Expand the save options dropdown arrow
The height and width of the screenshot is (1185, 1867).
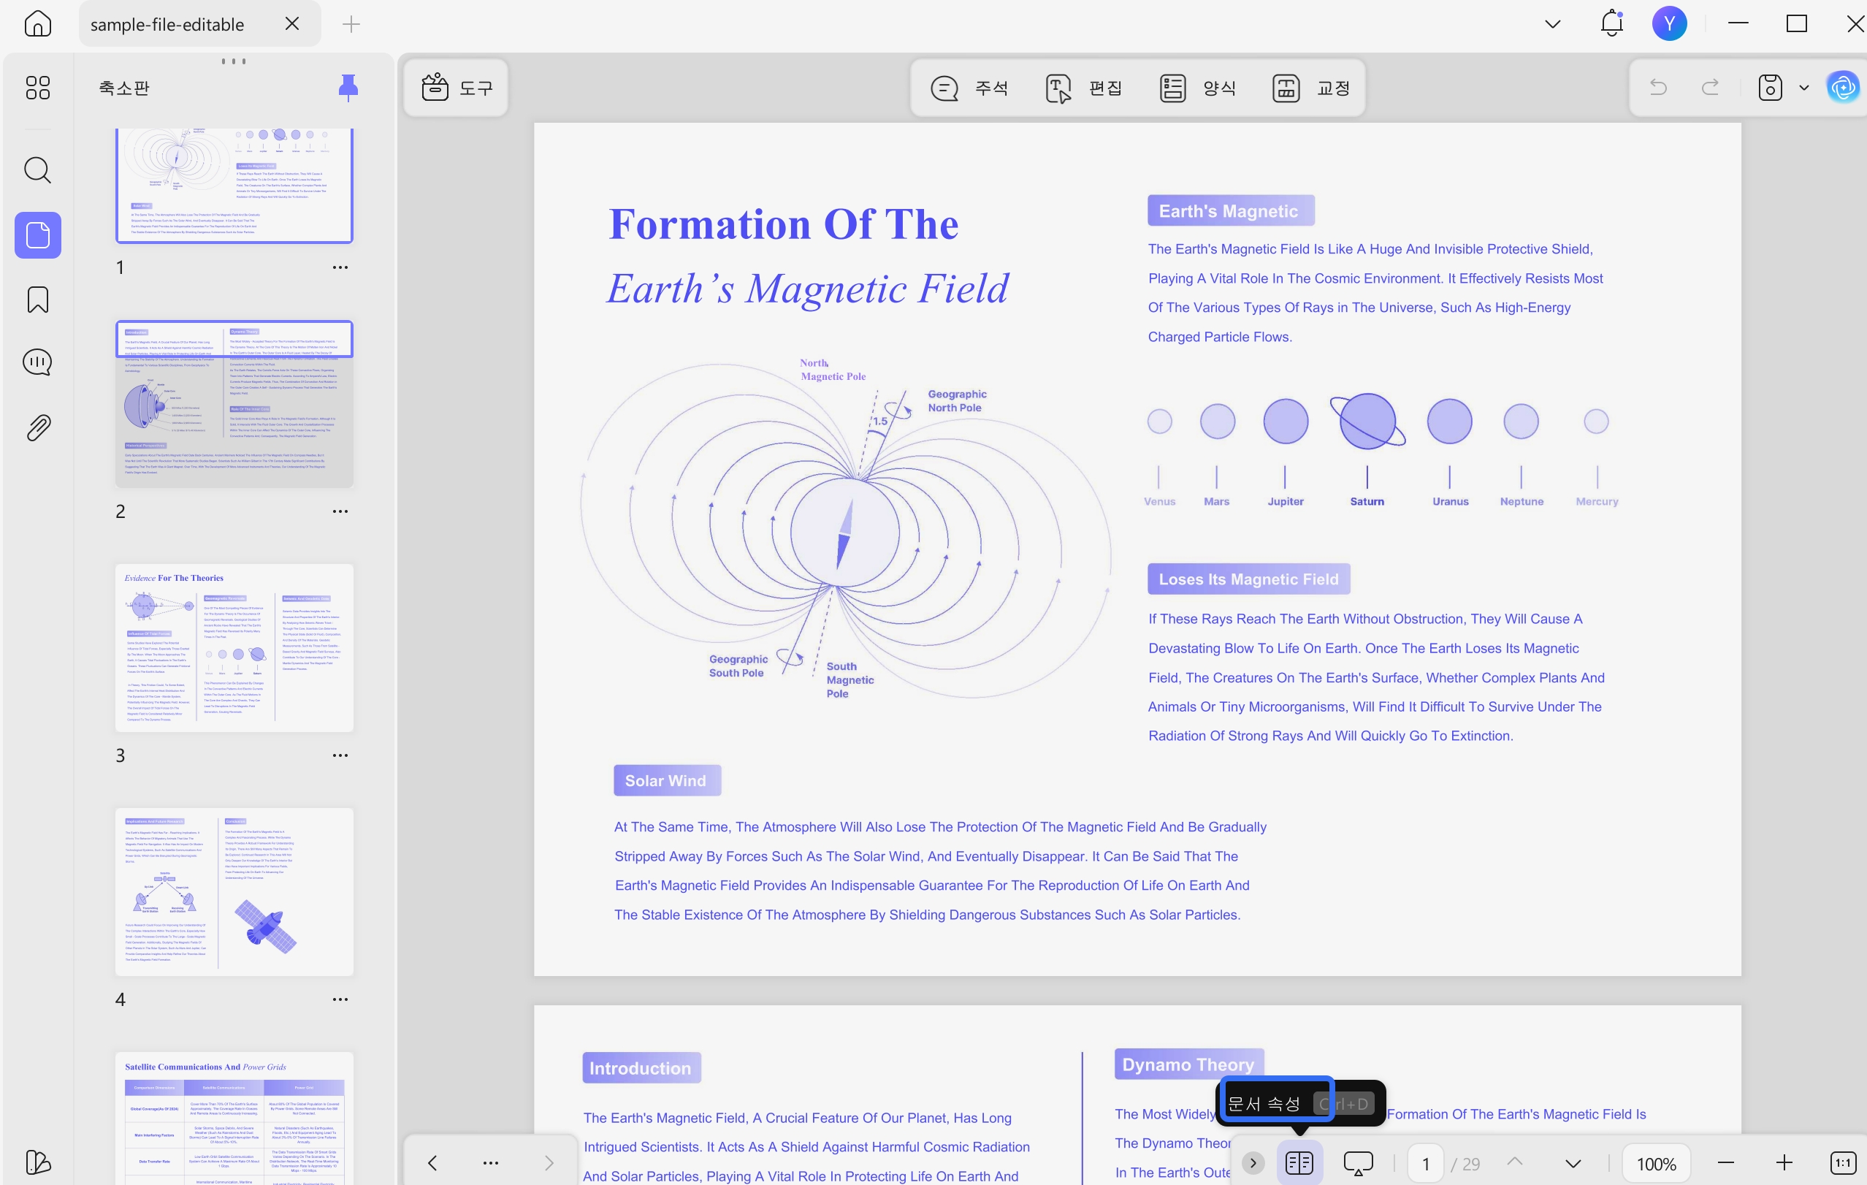pos(1803,88)
